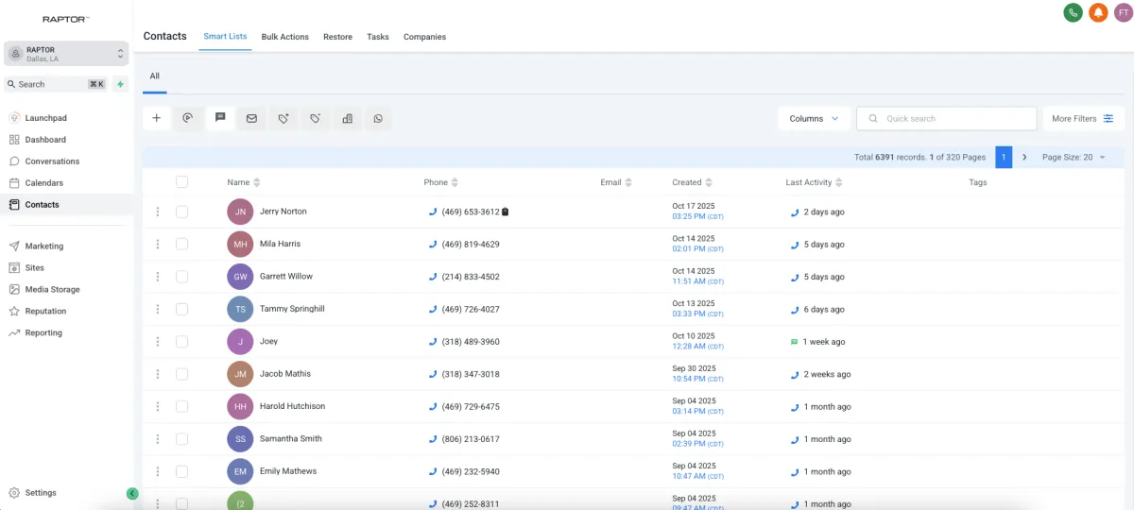This screenshot has height=510, width=1134.
Task: Expand the Columns dropdown
Action: click(814, 118)
